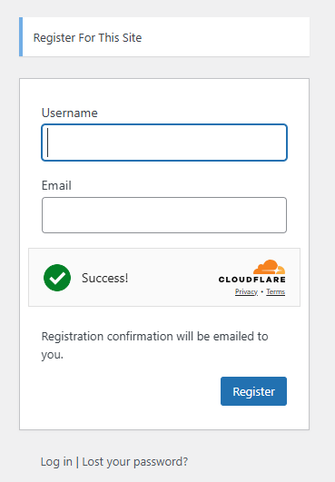Open the Lost your password? link

(x=135, y=462)
